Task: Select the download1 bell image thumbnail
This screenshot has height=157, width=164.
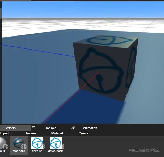Action: click(56, 143)
